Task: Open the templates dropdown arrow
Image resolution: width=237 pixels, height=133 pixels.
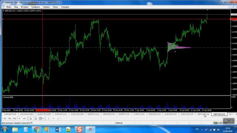Action: coord(43,119)
